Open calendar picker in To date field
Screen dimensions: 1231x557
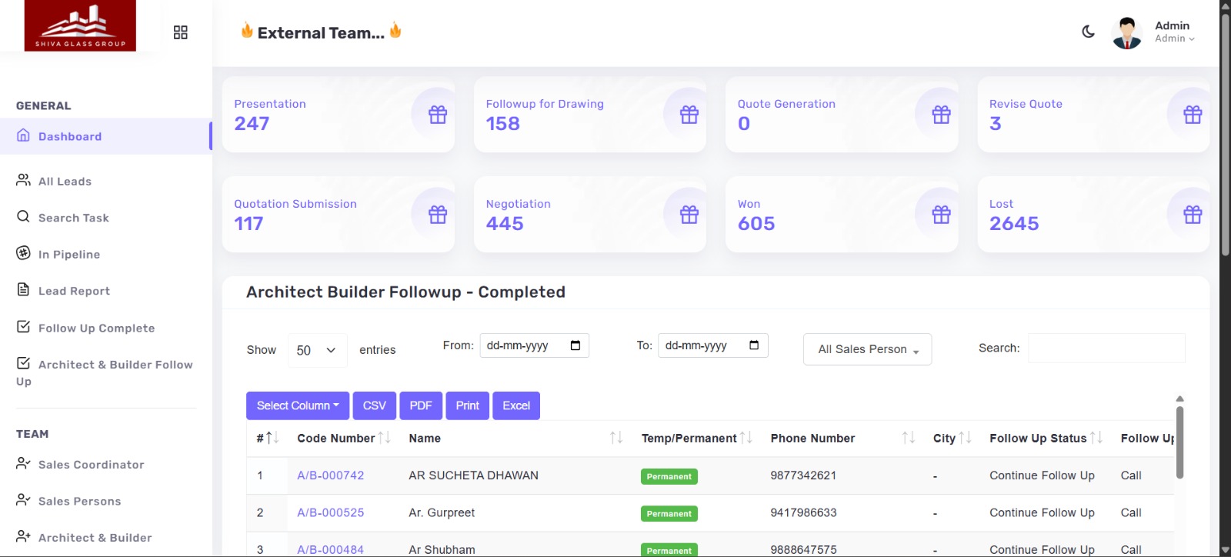tap(754, 345)
